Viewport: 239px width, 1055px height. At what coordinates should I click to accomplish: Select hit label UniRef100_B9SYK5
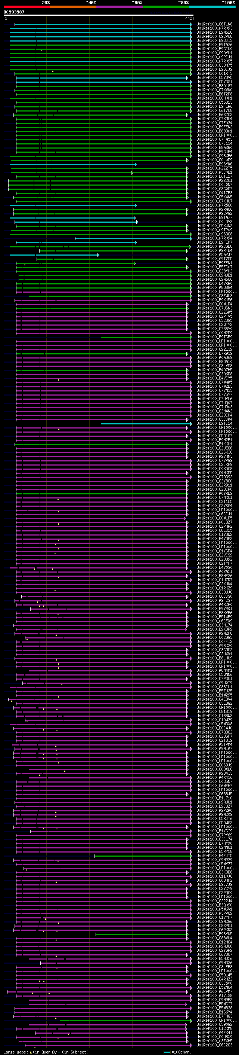click(x=214, y=934)
